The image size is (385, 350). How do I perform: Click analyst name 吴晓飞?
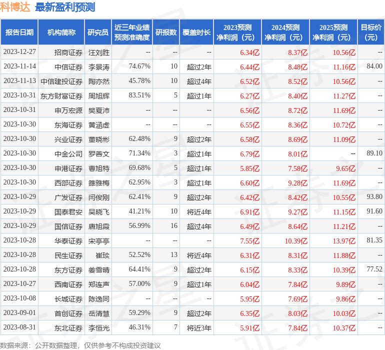99,212
